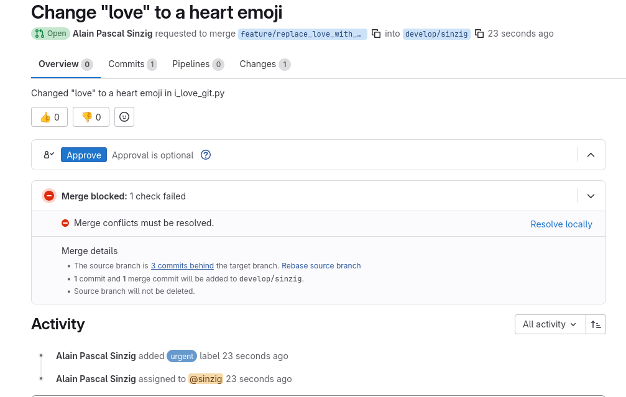This screenshot has height=397, width=626.
Task: Toggle activity sort direction
Action: coord(596,324)
